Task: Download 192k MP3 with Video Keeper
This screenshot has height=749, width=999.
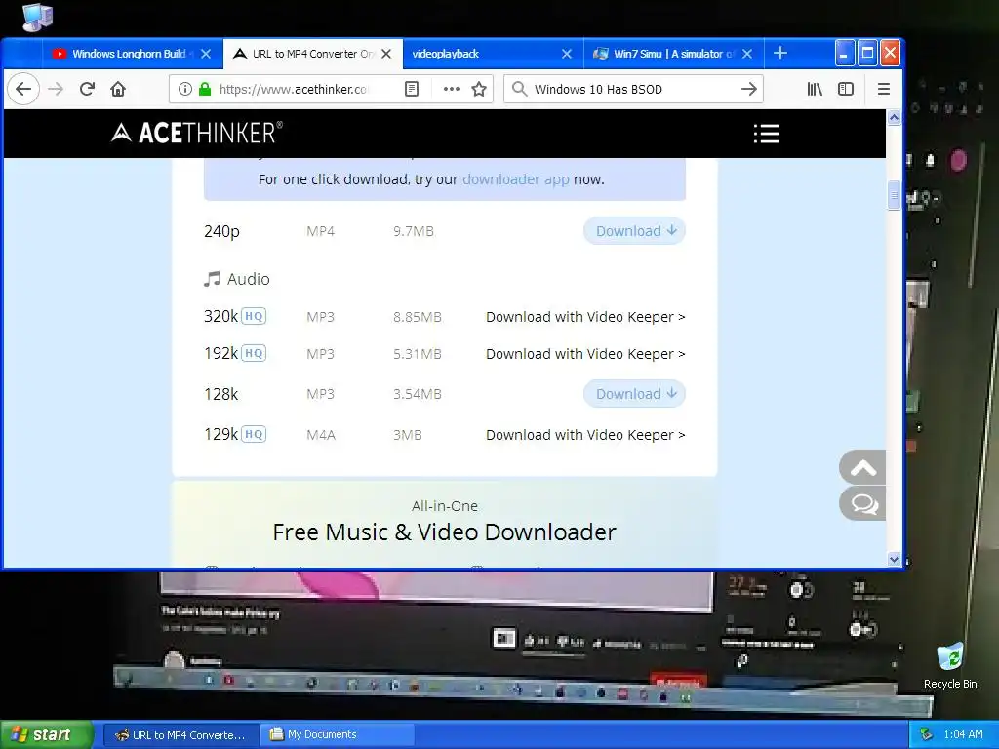Action: pos(585,354)
